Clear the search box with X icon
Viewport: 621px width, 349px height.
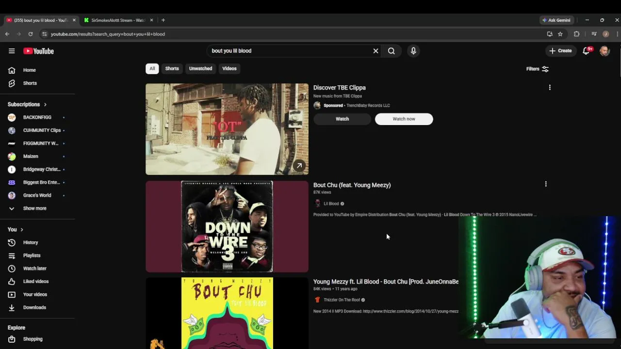tap(376, 51)
